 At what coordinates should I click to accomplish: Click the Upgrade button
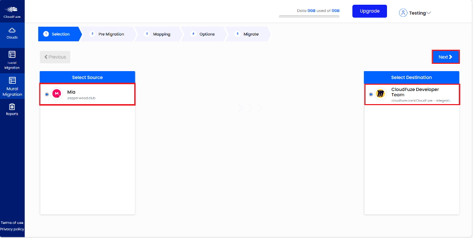pos(370,11)
